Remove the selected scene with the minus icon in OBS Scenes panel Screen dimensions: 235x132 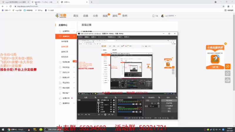tap(82, 114)
